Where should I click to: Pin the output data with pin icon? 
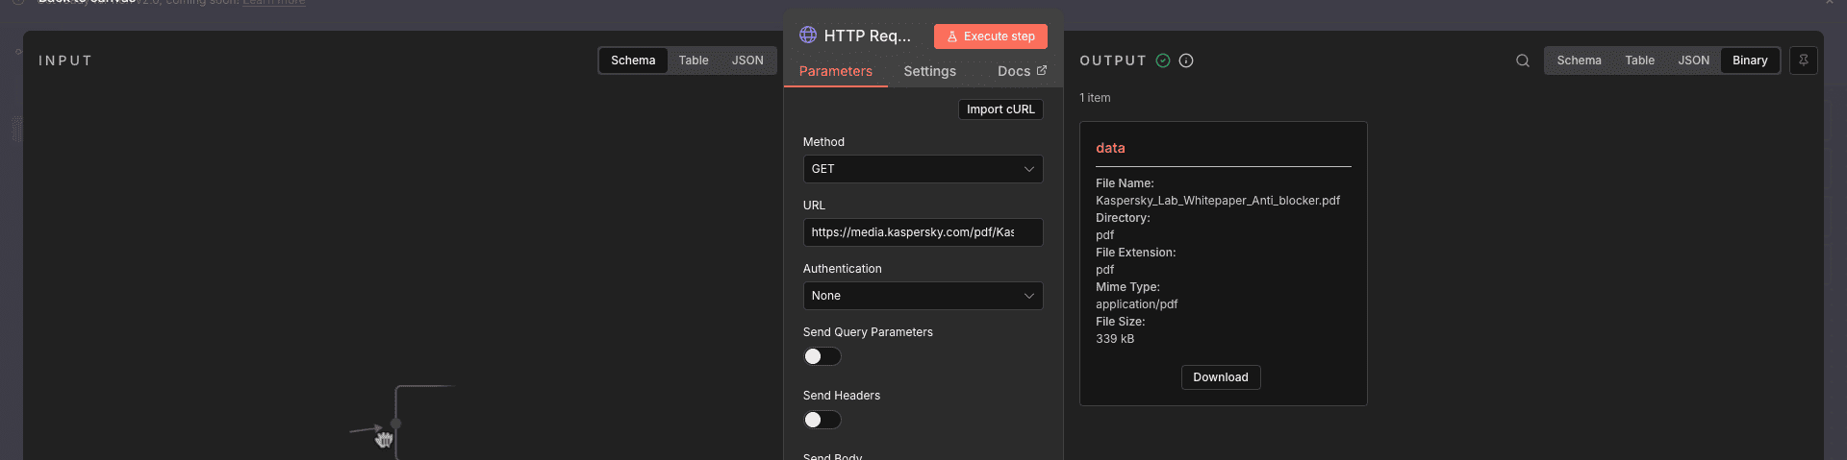pyautogui.click(x=1804, y=61)
